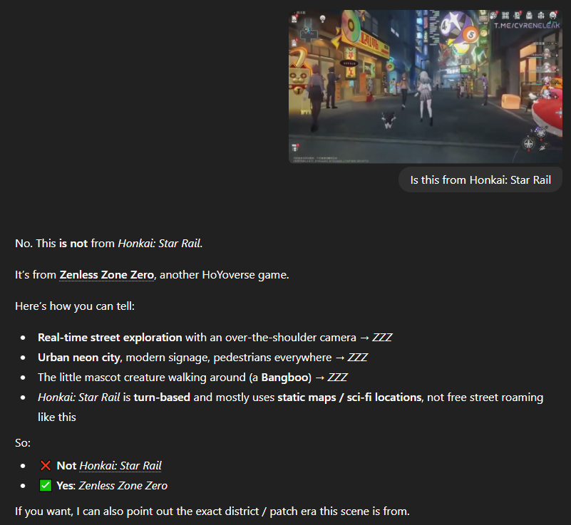Click the green checkmark emoji next to Yes
Viewport: 571px width, 525px height.
point(46,485)
